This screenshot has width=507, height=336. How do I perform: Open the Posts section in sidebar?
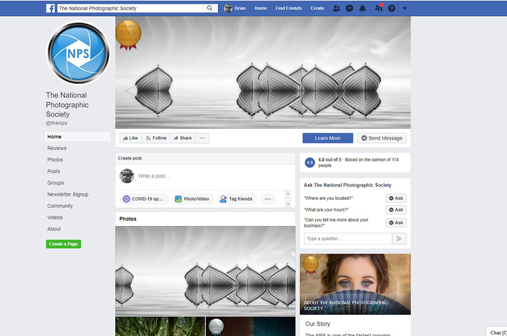54,172
